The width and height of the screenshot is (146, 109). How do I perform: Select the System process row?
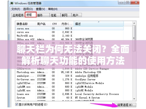point(70,98)
